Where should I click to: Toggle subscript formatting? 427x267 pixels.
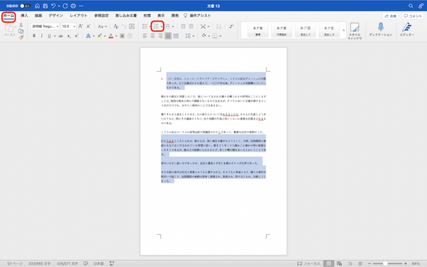click(69, 36)
